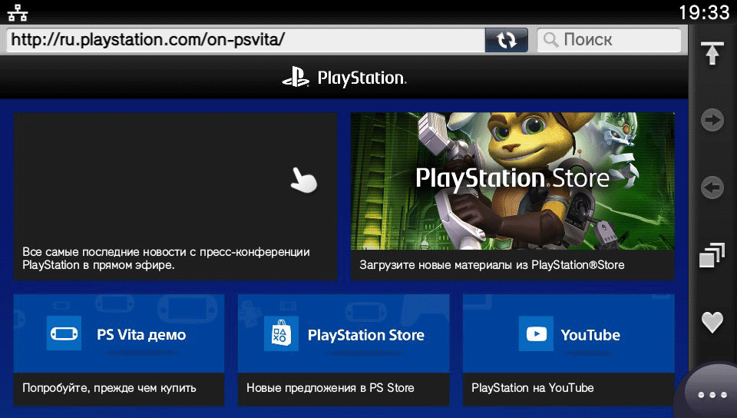Screen dimensions: 737x418
Task: Click the YouTube play icon
Action: (x=536, y=334)
